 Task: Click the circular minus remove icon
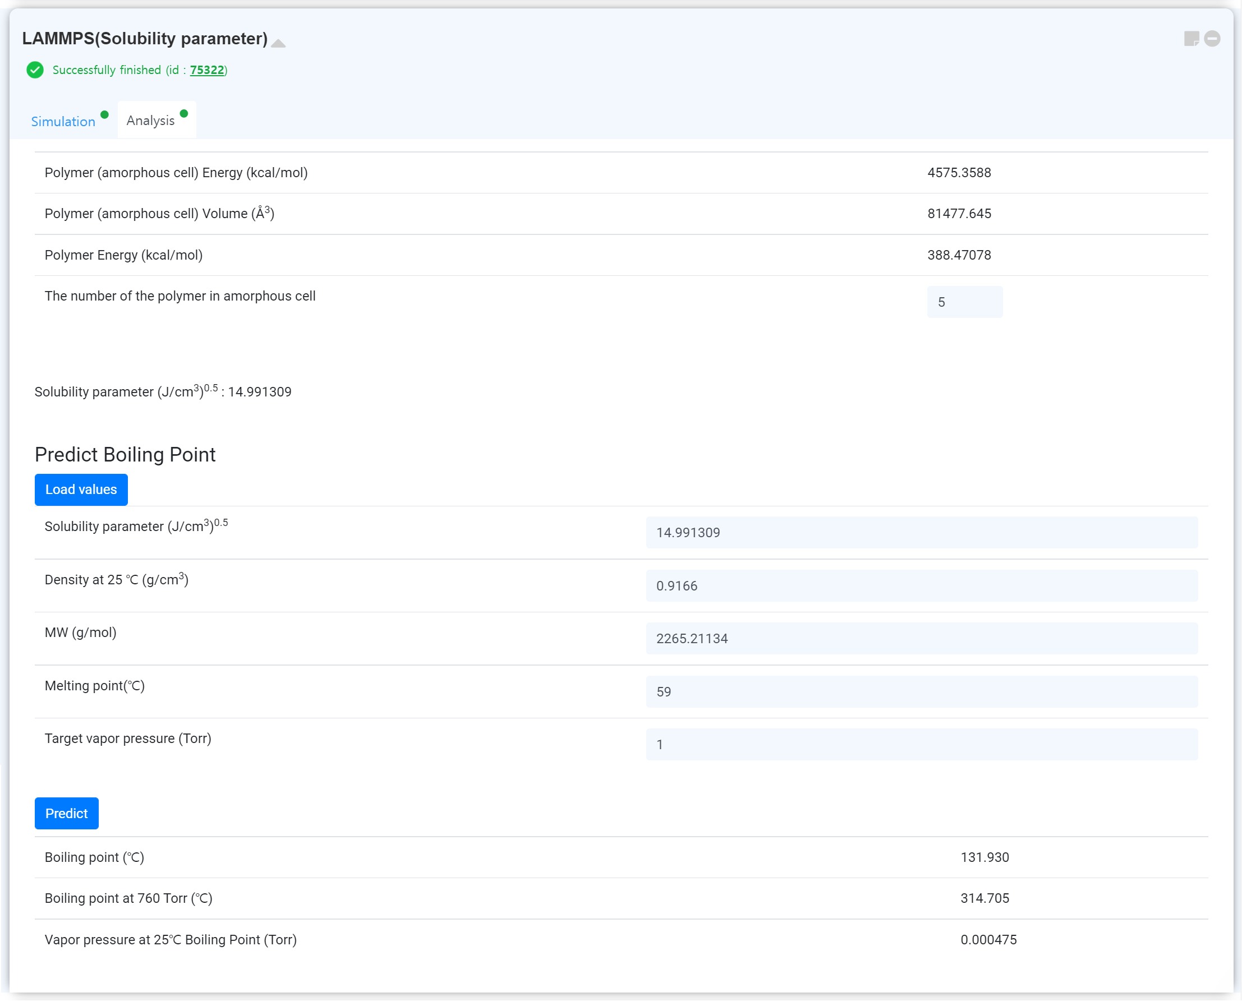(1212, 39)
